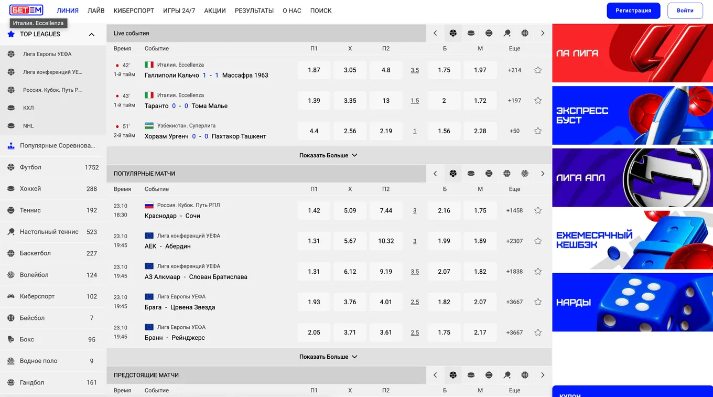This screenshot has height=397, width=713.
Task: Show previous sports in Live события
Action: [x=435, y=33]
